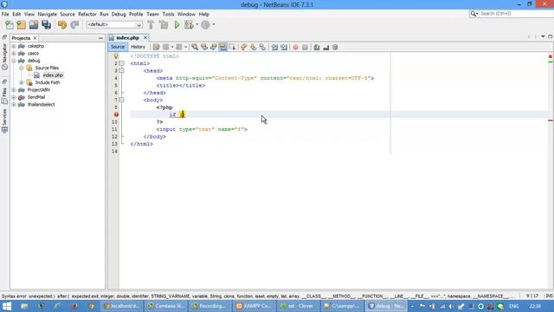Screen dimensions: 554x312
Task: Expand the casco project node
Action: click(x=14, y=54)
